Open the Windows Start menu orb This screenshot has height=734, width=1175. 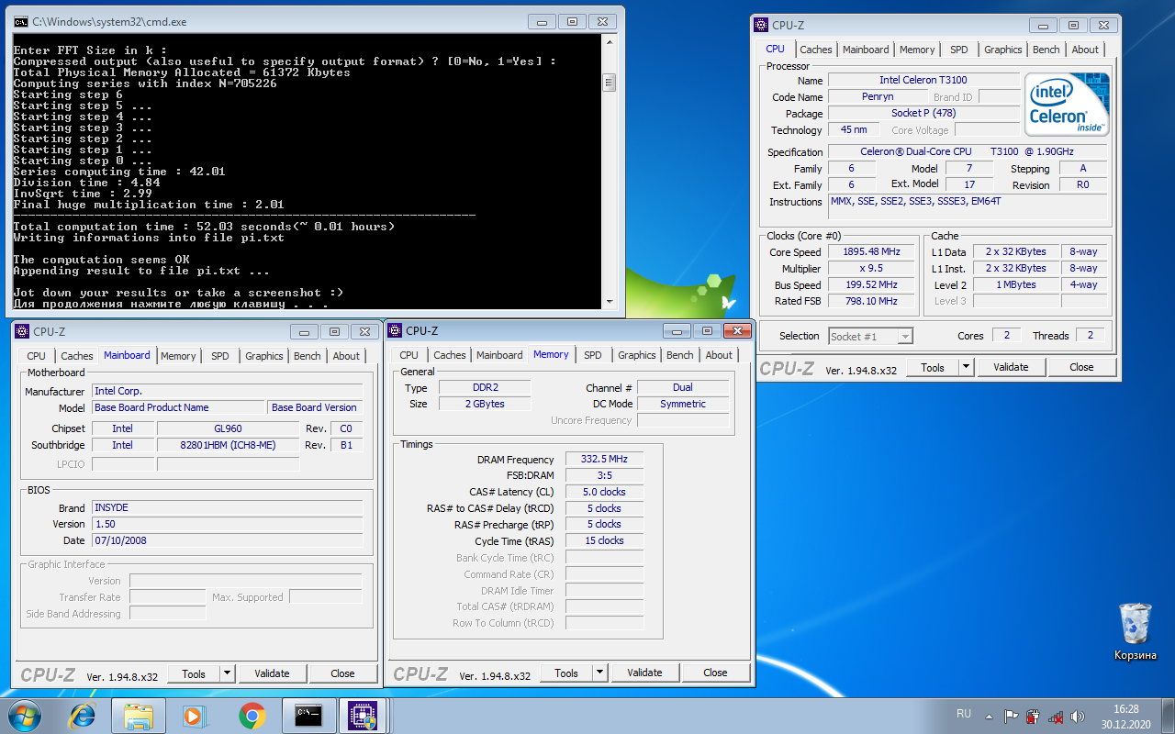click(x=25, y=715)
